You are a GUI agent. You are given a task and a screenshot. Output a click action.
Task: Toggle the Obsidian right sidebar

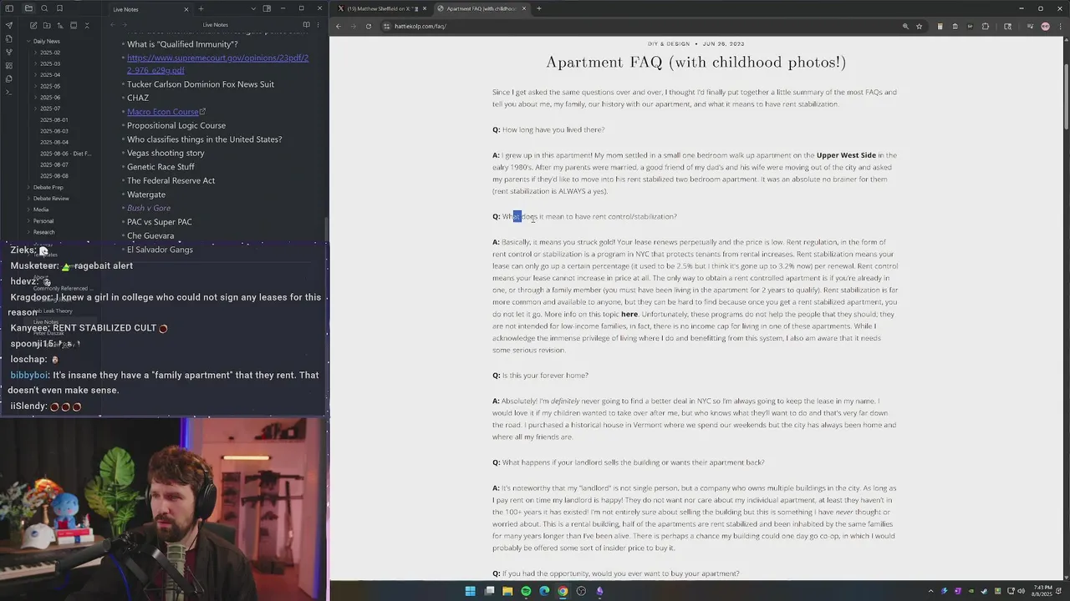pos(267,8)
